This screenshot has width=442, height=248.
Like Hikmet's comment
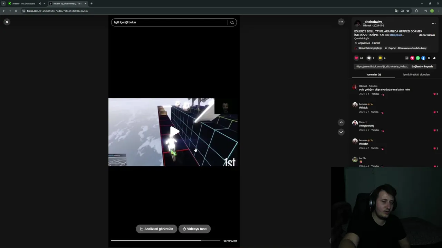(x=435, y=94)
